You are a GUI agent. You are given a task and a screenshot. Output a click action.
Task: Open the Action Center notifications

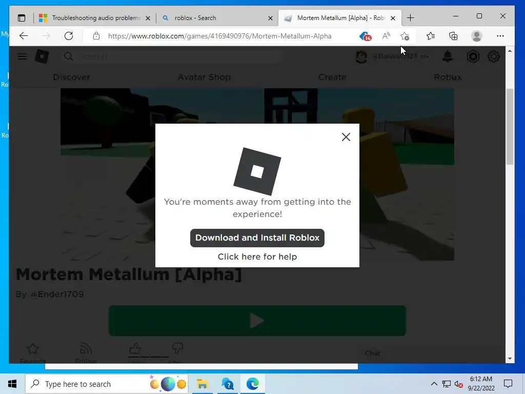(x=508, y=384)
